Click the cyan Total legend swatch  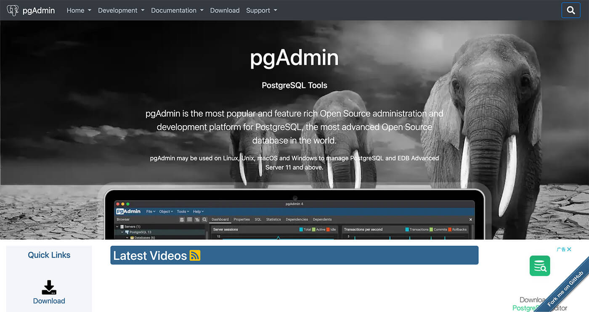[x=301, y=230]
